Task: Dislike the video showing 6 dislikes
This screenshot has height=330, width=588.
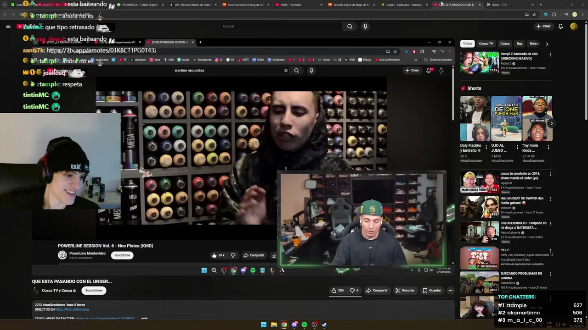Action: pyautogui.click(x=354, y=290)
